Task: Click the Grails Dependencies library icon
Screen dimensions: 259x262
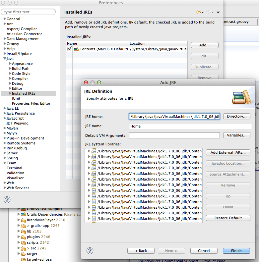Action: click(24, 214)
